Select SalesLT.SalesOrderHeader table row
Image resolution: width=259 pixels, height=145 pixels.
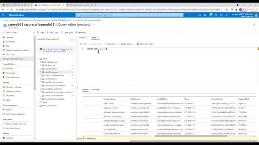pos(54,99)
